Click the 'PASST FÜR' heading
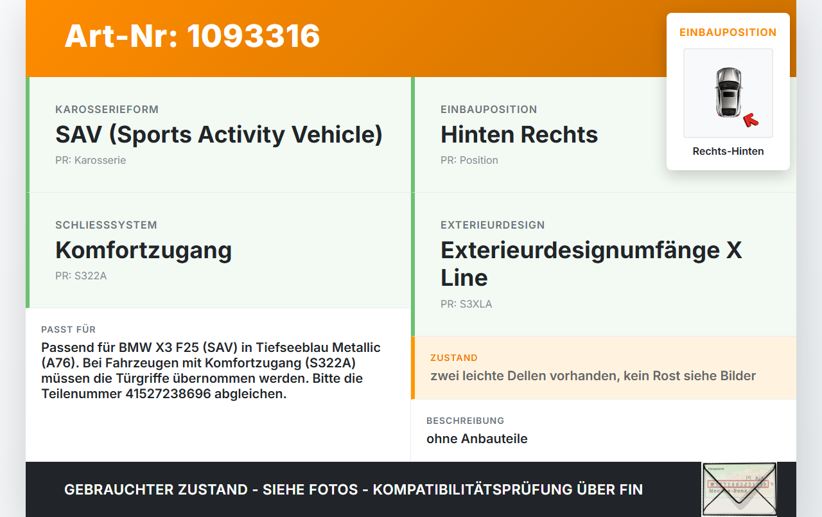Image resolution: width=822 pixels, height=517 pixels. tap(68, 329)
